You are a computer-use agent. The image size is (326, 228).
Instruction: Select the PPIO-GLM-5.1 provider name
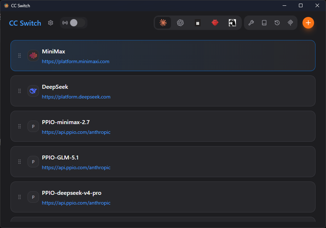click(60, 157)
